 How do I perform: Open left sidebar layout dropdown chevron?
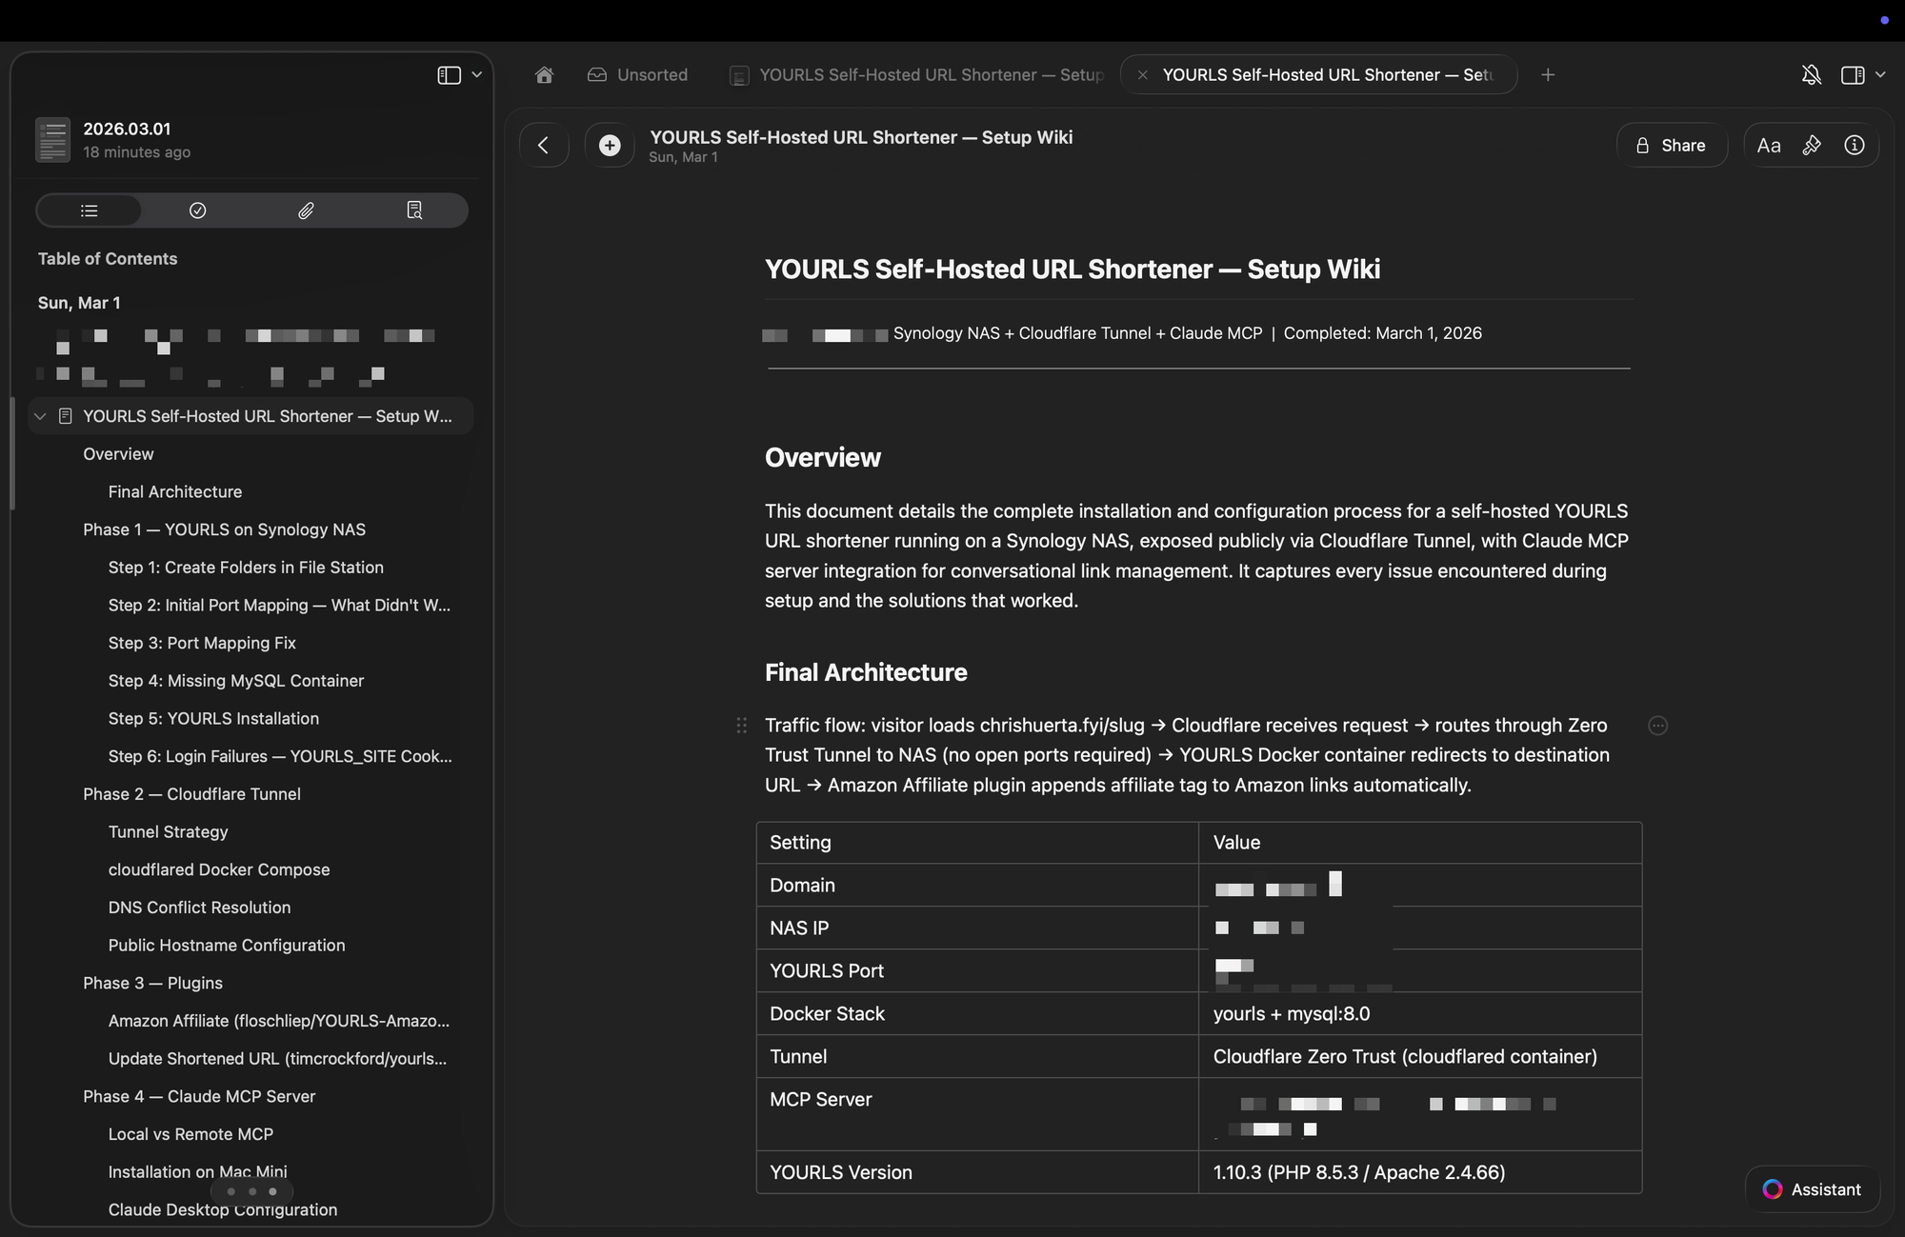[x=477, y=75]
